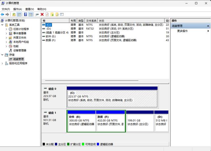
Task: Click the File System (文件系统) column header
Action: coord(91,21)
